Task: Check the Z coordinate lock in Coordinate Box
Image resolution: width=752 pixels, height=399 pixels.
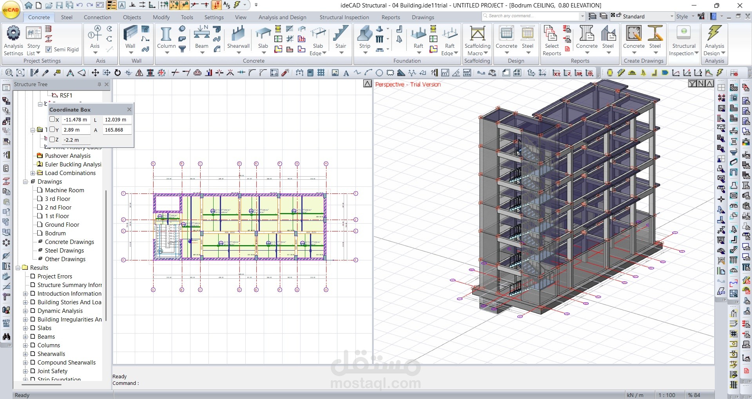Action: tap(53, 139)
